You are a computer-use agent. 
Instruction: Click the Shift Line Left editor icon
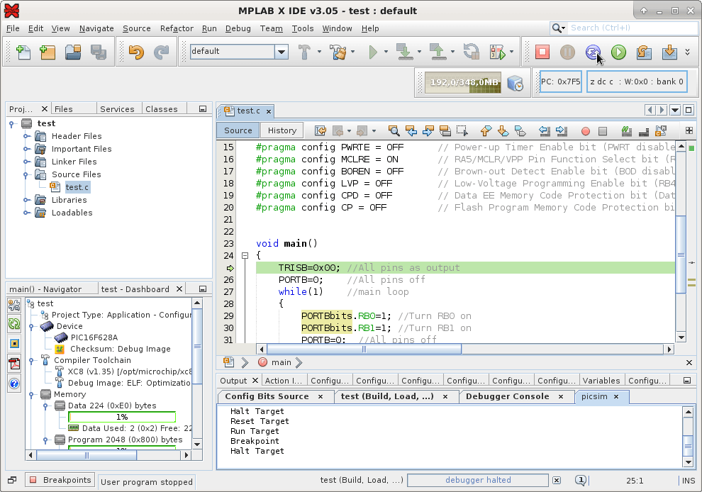pos(545,130)
